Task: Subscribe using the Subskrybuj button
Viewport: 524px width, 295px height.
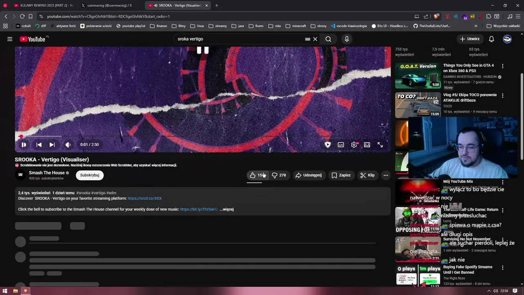Action: [x=90, y=175]
